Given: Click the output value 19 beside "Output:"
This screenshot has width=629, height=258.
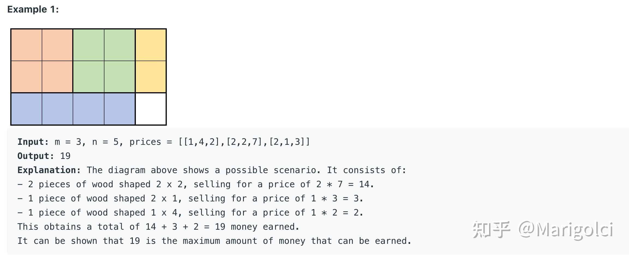Looking at the screenshot, I should click(x=65, y=156).
